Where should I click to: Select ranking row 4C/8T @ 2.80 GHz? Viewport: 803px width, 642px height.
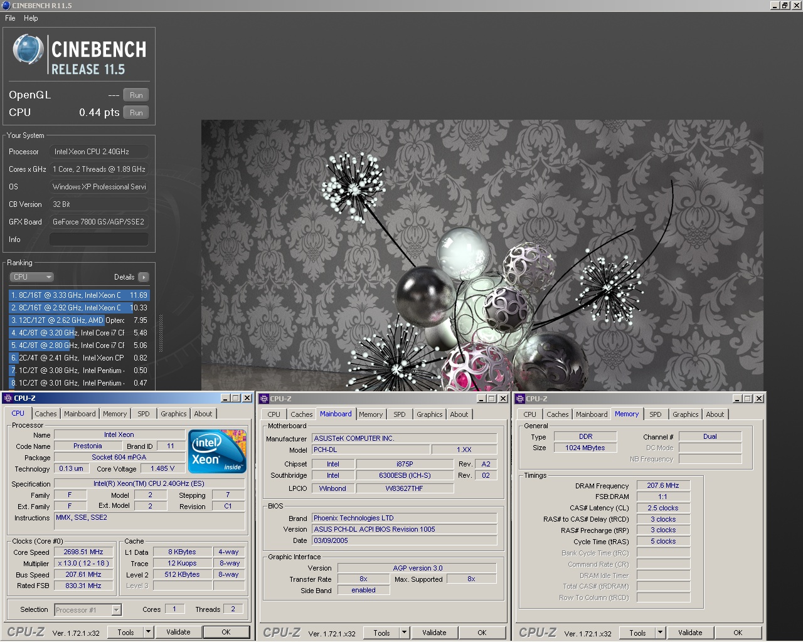click(79, 345)
